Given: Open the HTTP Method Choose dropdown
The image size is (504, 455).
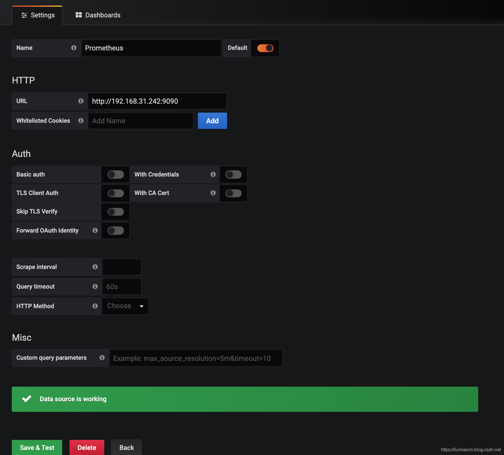Looking at the screenshot, I should (125, 306).
